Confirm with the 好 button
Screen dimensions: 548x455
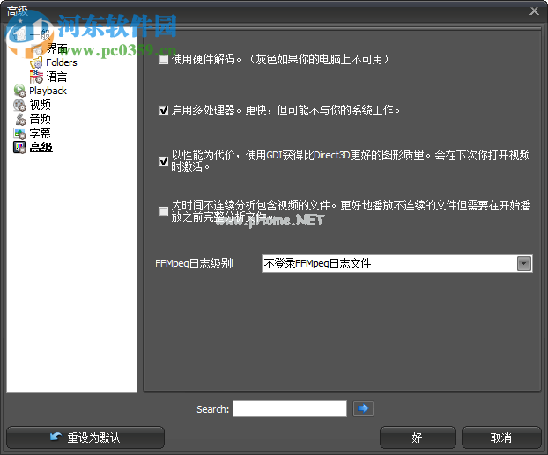(418, 437)
